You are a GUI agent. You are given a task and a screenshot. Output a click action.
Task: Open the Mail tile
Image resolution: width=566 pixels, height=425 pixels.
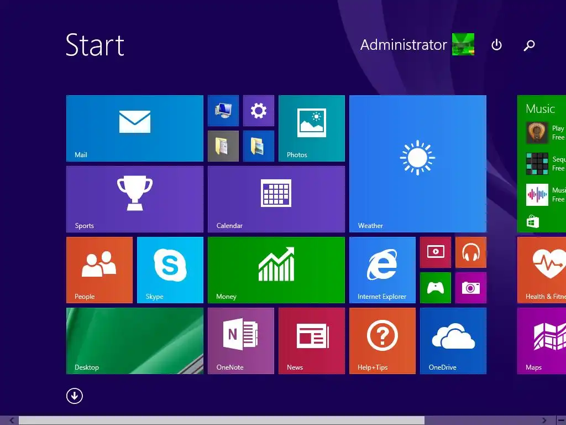135,128
